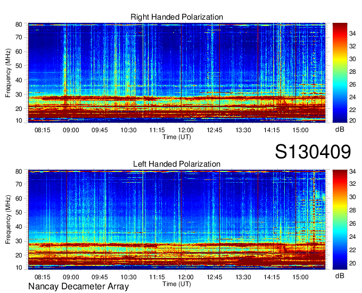Screen dimensions: 362x293
Task: Click the 09:45 time tick under Right Handed plot
Action: point(100,130)
